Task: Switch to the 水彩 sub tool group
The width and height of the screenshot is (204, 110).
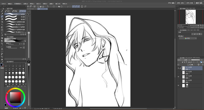Action: pos(8,11)
